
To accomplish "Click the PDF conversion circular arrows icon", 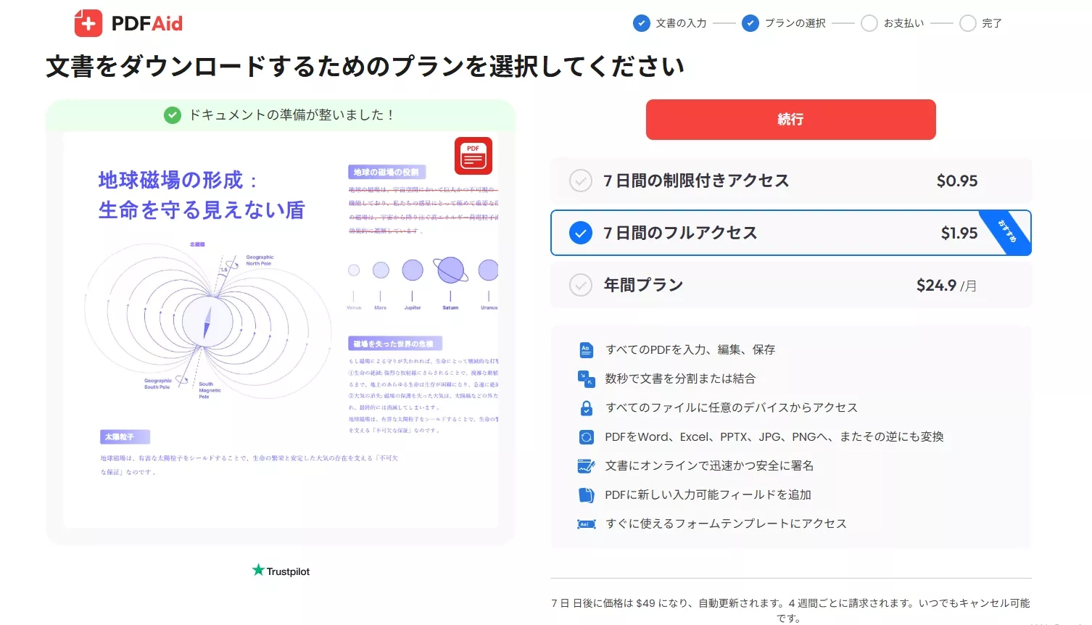I will (586, 436).
